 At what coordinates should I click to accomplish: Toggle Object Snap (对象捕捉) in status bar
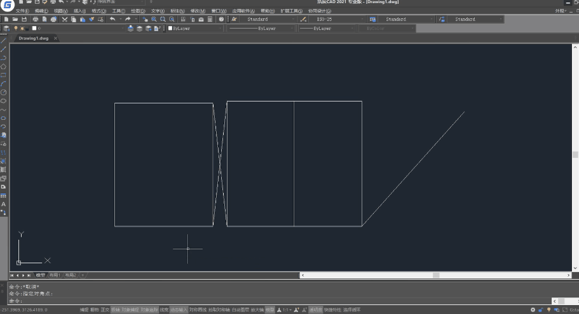[130, 310]
